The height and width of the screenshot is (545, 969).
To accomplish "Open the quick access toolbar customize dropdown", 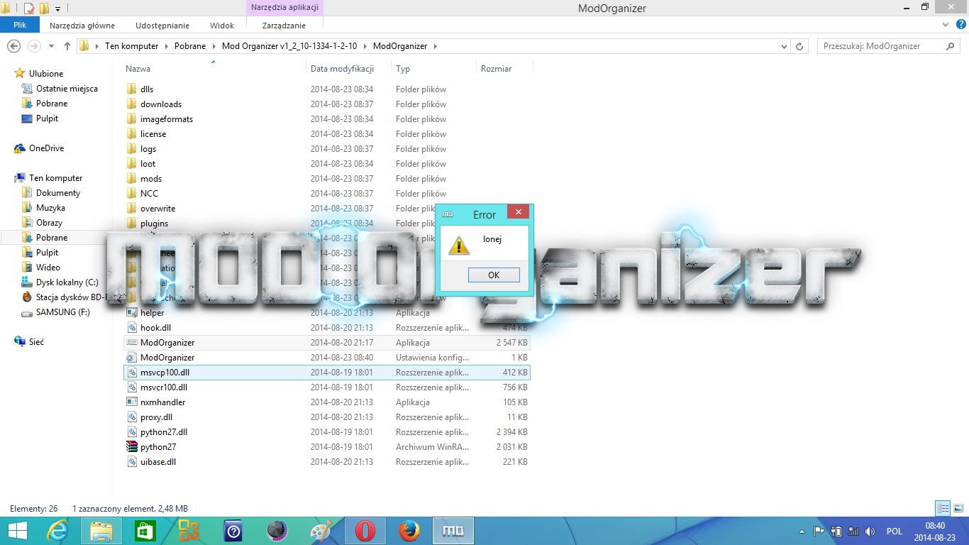I will (57, 9).
